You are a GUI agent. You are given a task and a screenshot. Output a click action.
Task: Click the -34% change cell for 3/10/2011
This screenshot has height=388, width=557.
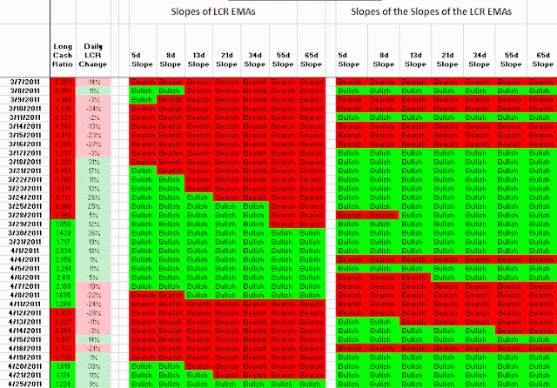click(x=93, y=109)
